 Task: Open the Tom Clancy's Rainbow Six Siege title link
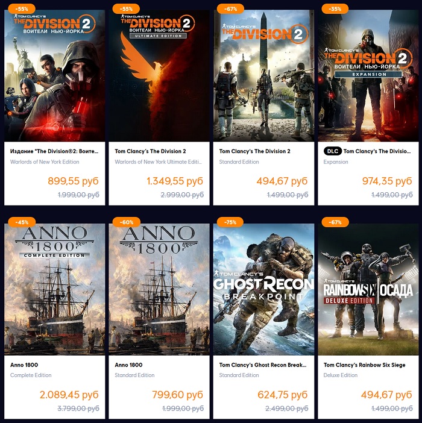364,365
